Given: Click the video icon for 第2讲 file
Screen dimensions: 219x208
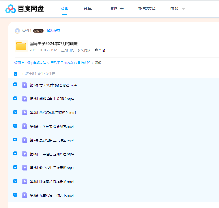Looking at the screenshot, I should click(x=25, y=99).
